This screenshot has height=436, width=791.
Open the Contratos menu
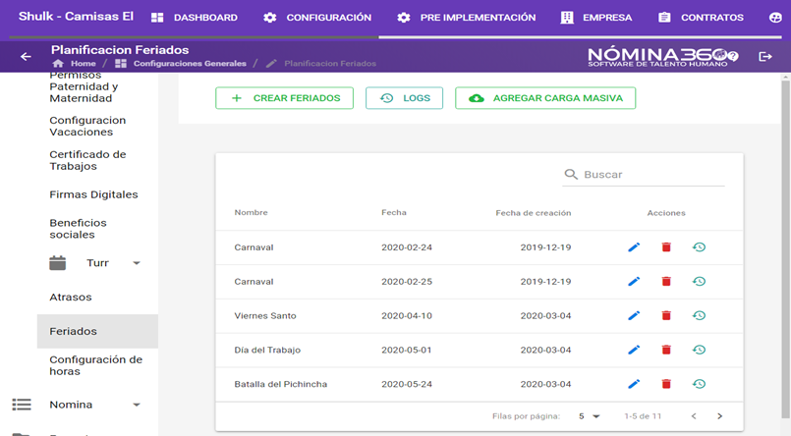pyautogui.click(x=701, y=18)
